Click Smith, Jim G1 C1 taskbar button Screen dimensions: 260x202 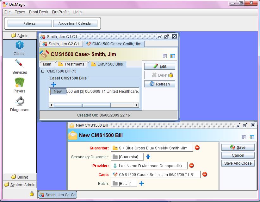(58, 195)
